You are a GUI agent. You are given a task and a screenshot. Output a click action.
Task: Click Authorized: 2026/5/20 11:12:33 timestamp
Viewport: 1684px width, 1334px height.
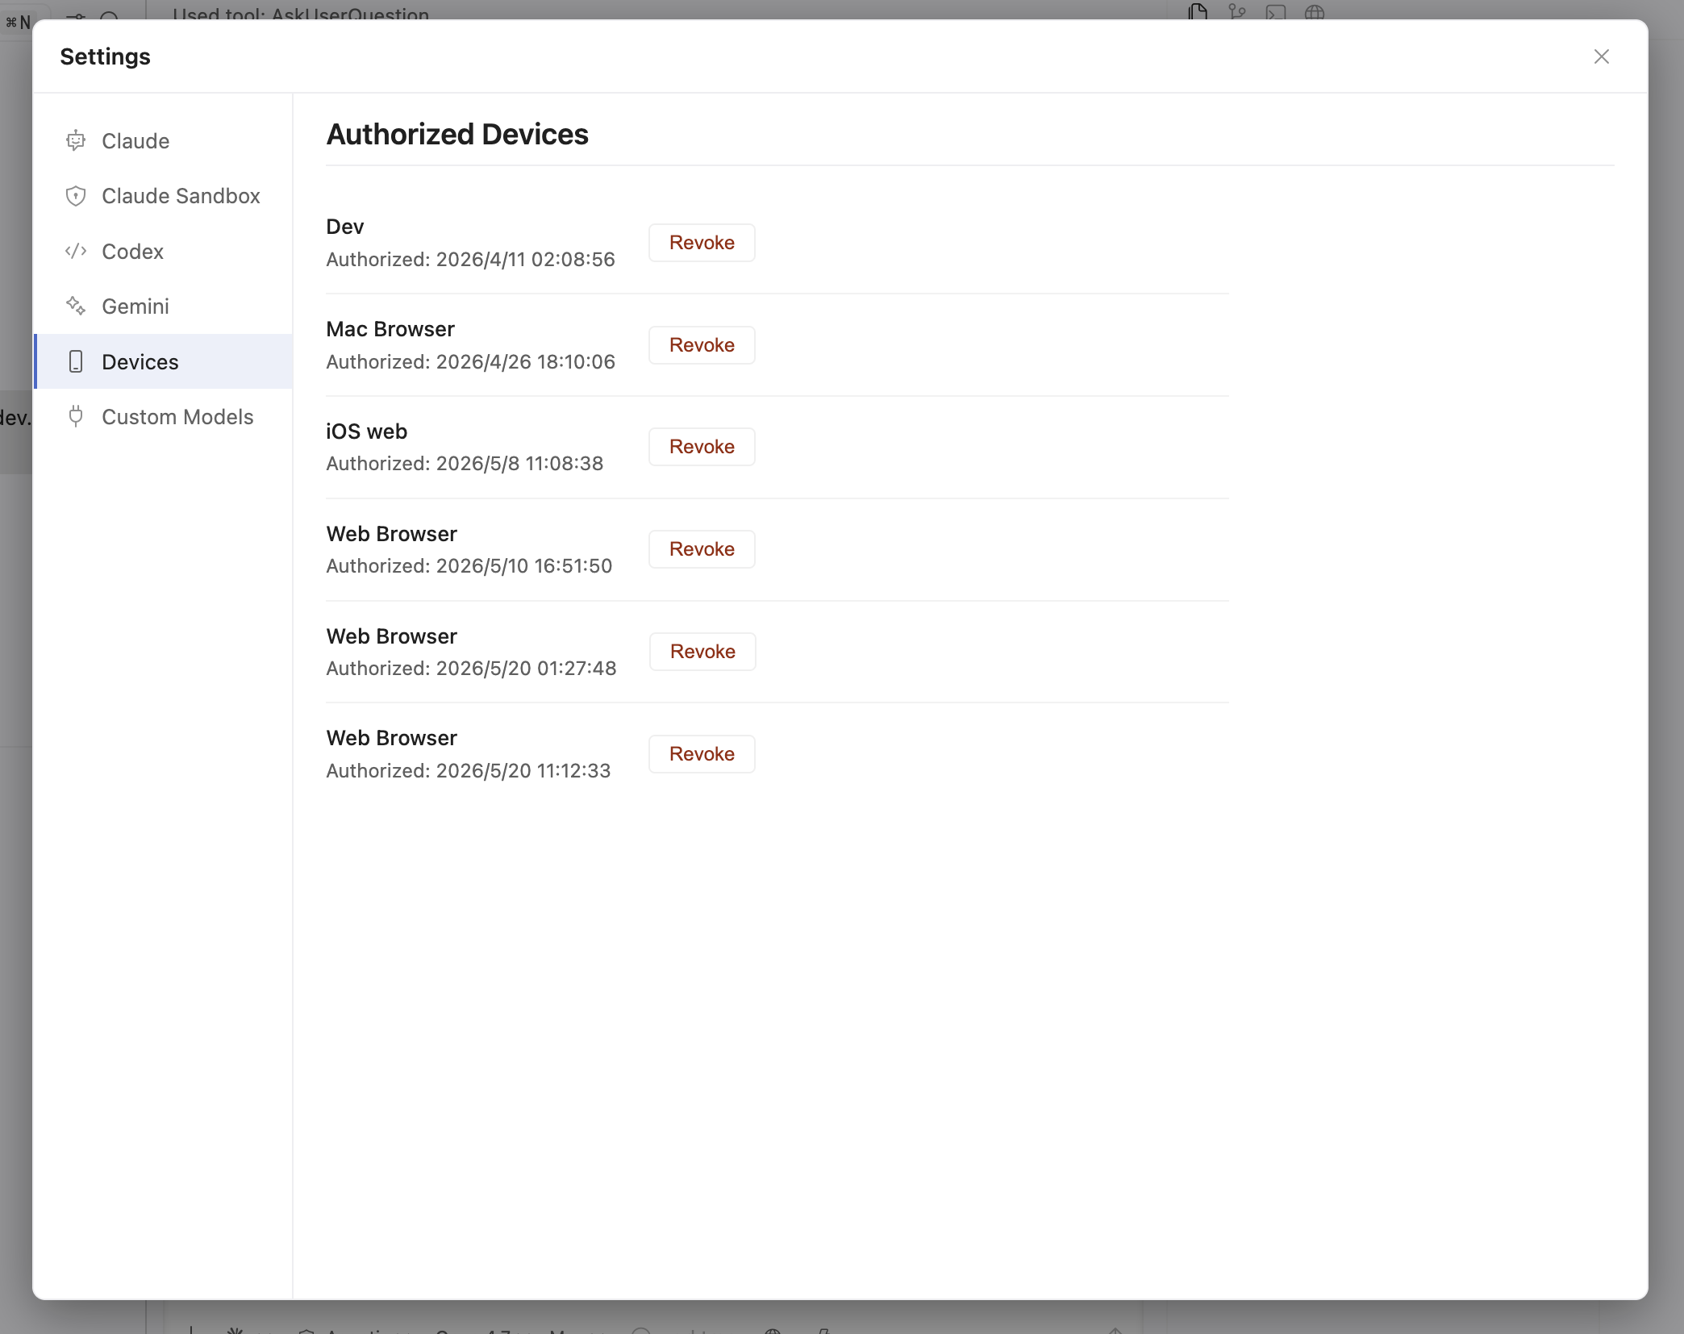click(x=469, y=771)
